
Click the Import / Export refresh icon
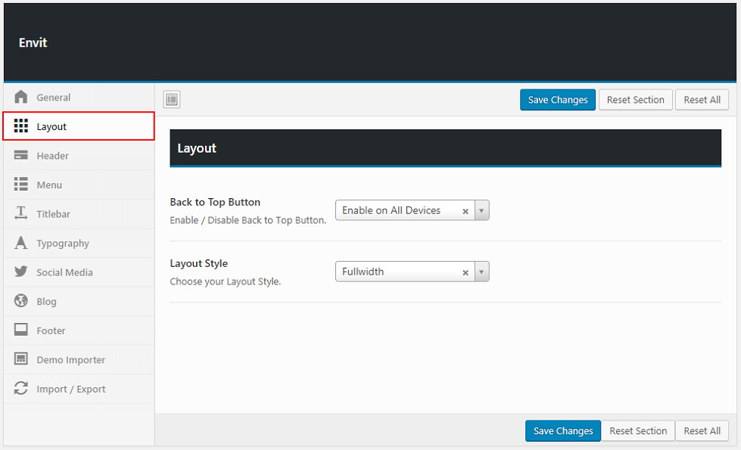coord(21,389)
